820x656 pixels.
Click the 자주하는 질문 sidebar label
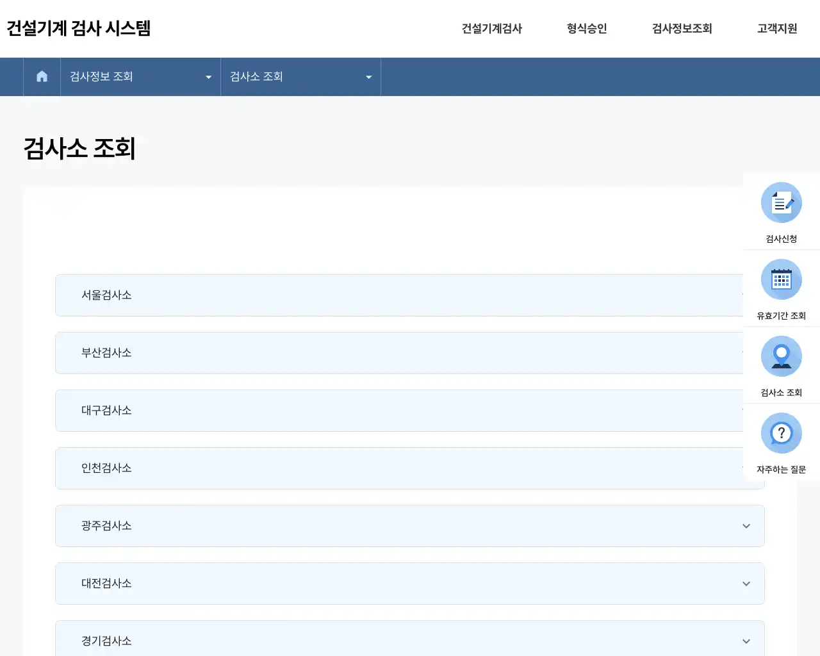point(781,470)
